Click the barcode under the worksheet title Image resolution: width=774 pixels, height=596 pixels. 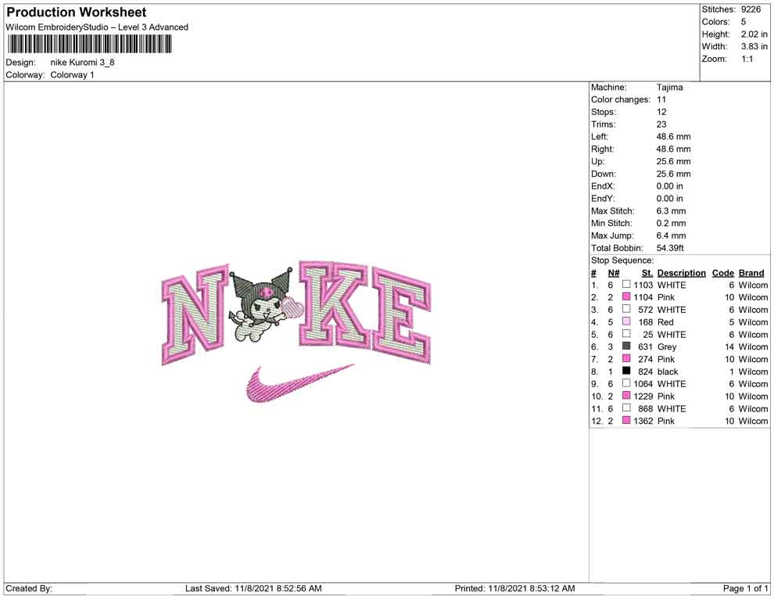89,45
